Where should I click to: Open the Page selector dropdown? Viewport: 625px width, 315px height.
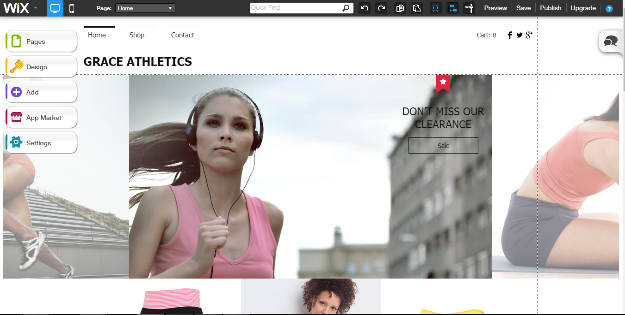145,8
